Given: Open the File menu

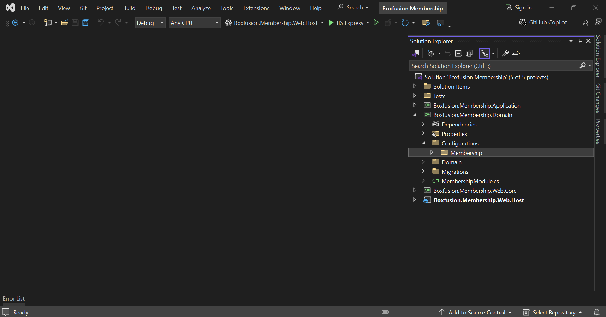Looking at the screenshot, I should tap(25, 8).
